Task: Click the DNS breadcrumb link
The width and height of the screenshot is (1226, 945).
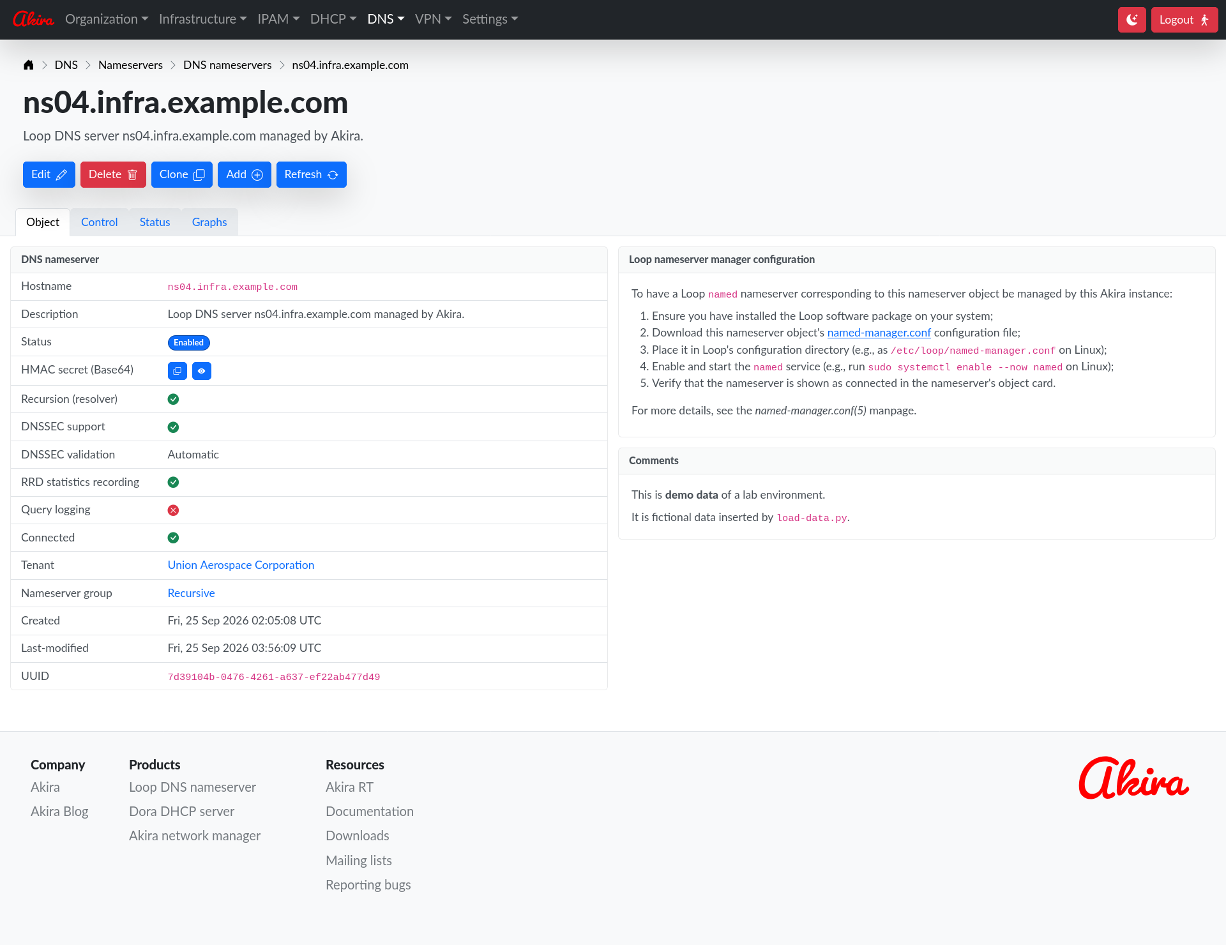Action: pos(66,65)
